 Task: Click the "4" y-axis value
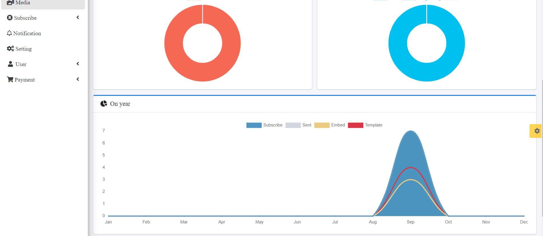click(x=104, y=167)
